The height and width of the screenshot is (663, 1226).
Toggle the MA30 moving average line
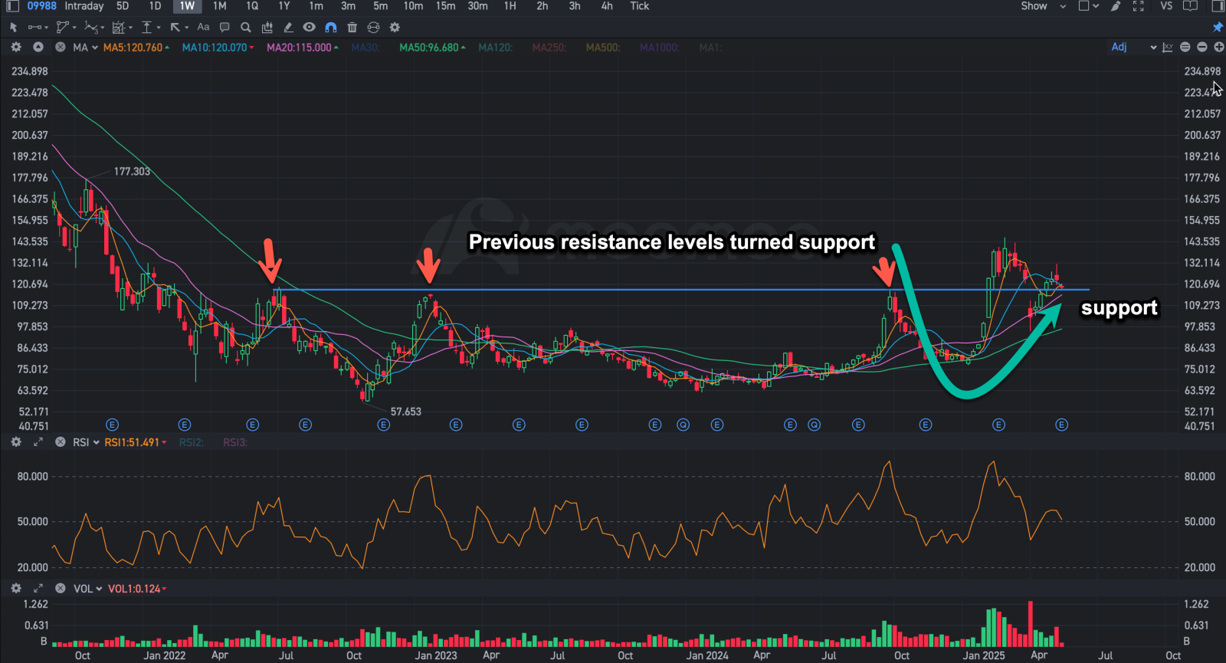point(366,48)
